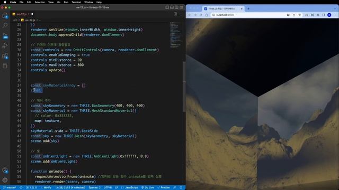Go back in the Chrome browser
Image resolution: width=339 pixels, height=190 pixels.
(x=190, y=15)
